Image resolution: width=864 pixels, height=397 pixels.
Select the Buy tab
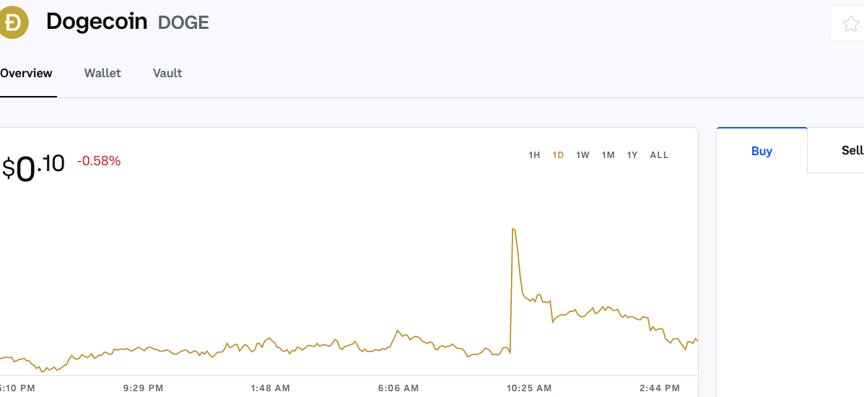pos(762,151)
